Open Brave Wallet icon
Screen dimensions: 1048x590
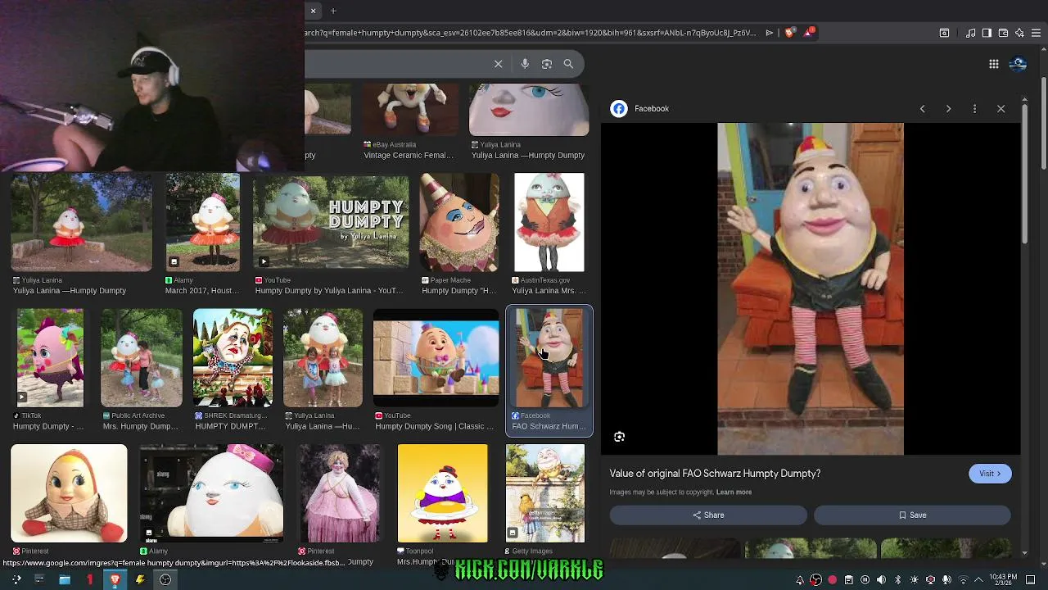(1003, 33)
